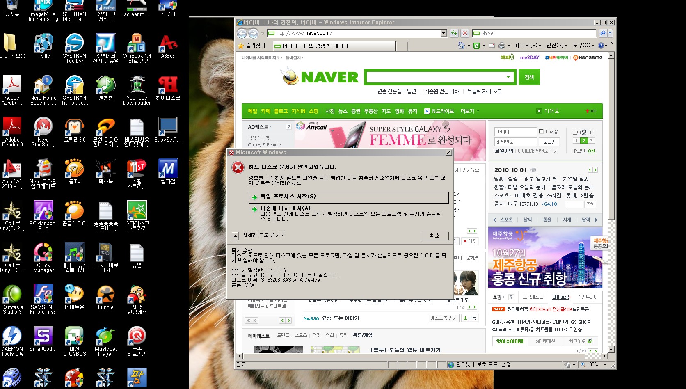The height and width of the screenshot is (389, 686).
Task: Click the printer icon in IE command bar
Action: click(x=501, y=46)
